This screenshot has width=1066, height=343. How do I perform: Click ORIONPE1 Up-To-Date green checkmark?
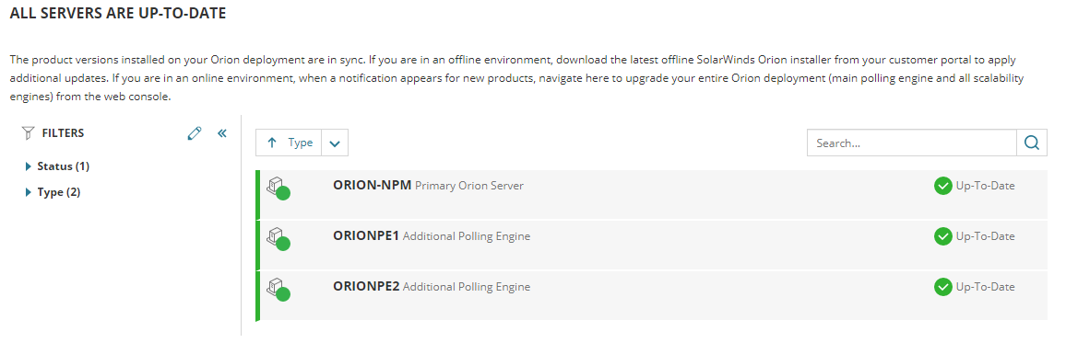tap(943, 236)
